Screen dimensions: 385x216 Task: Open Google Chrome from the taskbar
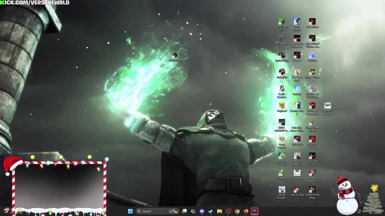click(237, 211)
